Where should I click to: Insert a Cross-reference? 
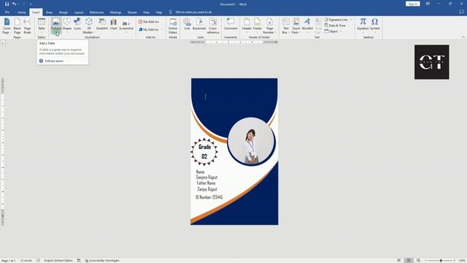pyautogui.click(x=212, y=26)
